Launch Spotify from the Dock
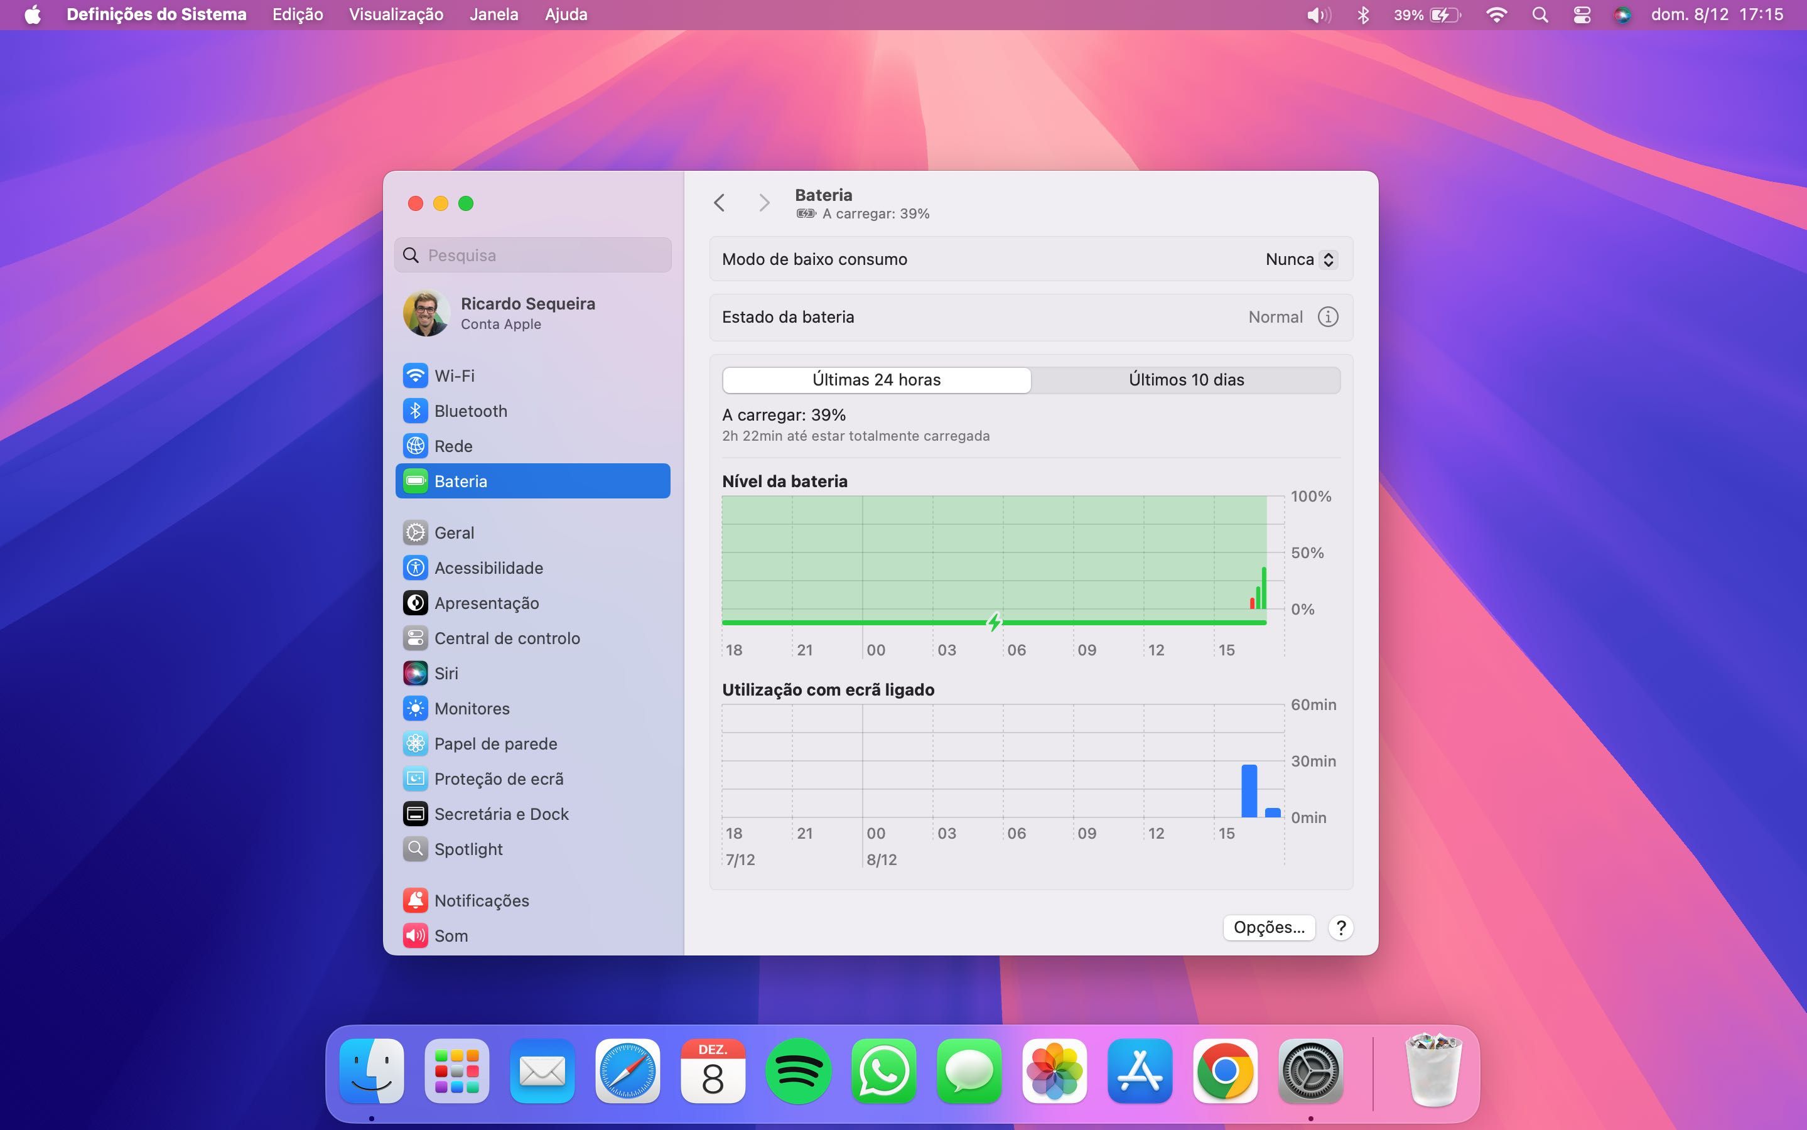The image size is (1807, 1130). (798, 1071)
